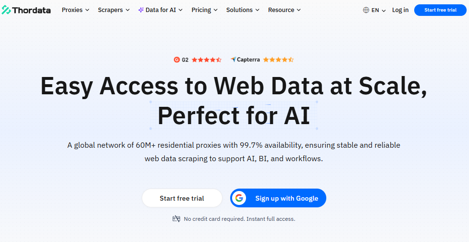This screenshot has height=242, width=469.
Task: Open the Data for AI menu
Action: 164,10
